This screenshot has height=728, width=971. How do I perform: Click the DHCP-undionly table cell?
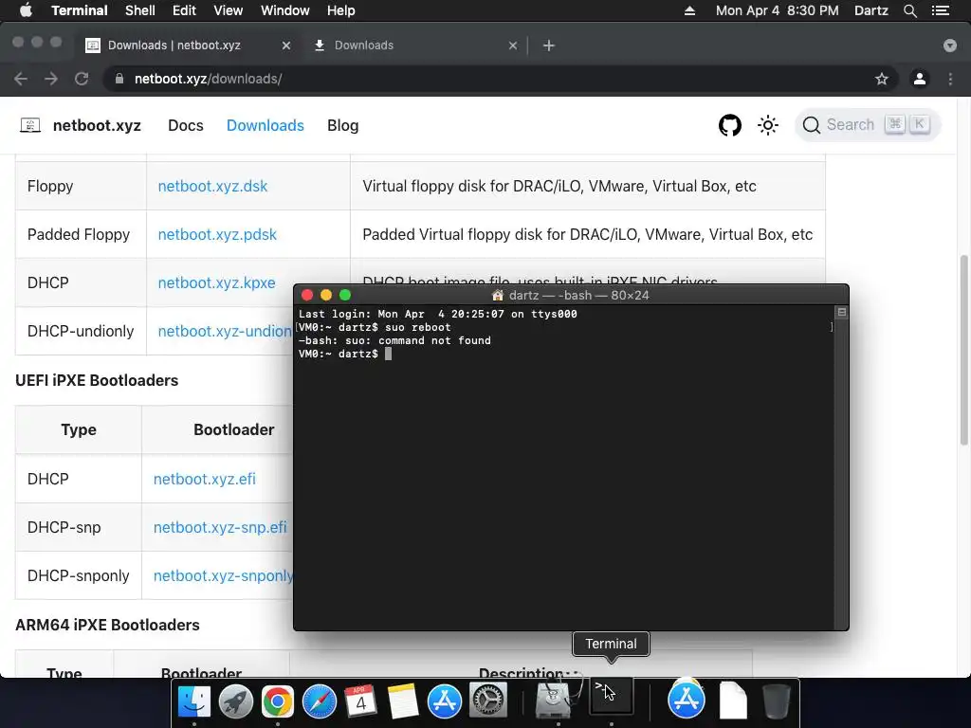[81, 331]
